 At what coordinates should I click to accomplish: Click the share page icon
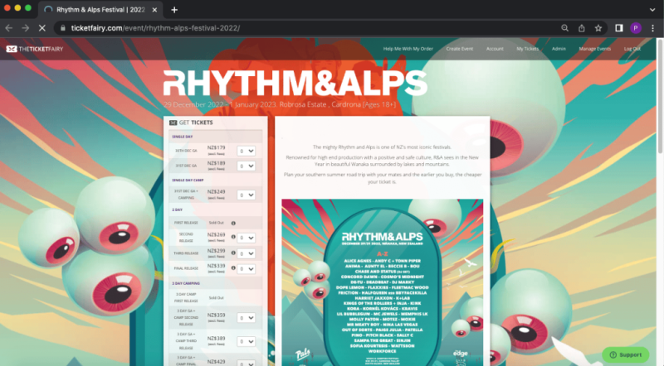pyautogui.click(x=581, y=27)
